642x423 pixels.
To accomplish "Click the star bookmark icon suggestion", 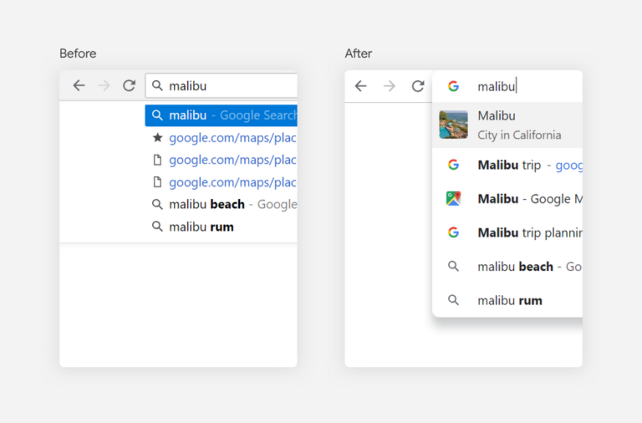I will pyautogui.click(x=157, y=138).
